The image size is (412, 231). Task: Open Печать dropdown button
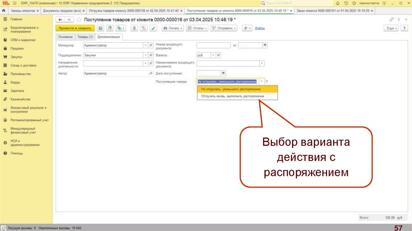173,28
